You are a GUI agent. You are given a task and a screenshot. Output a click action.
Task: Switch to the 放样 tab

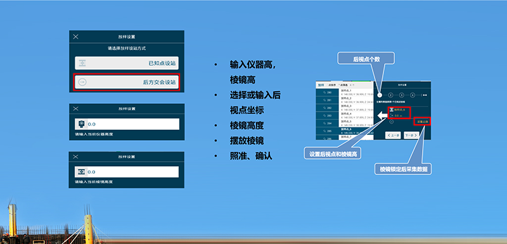coord(321,85)
